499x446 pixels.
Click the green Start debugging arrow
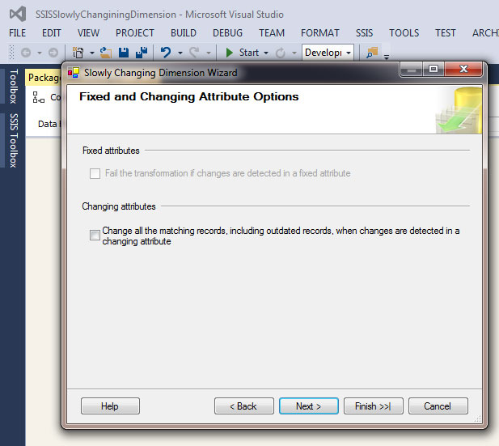coord(229,53)
